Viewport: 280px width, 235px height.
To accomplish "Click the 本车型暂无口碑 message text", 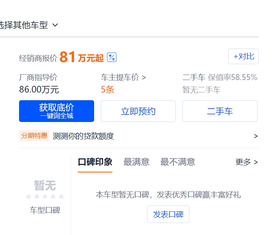I will 168,195.
